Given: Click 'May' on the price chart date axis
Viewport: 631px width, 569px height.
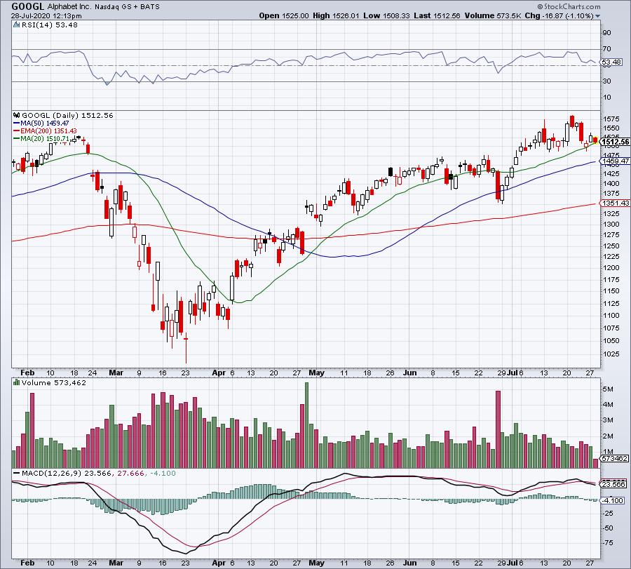Looking at the screenshot, I should [x=316, y=373].
